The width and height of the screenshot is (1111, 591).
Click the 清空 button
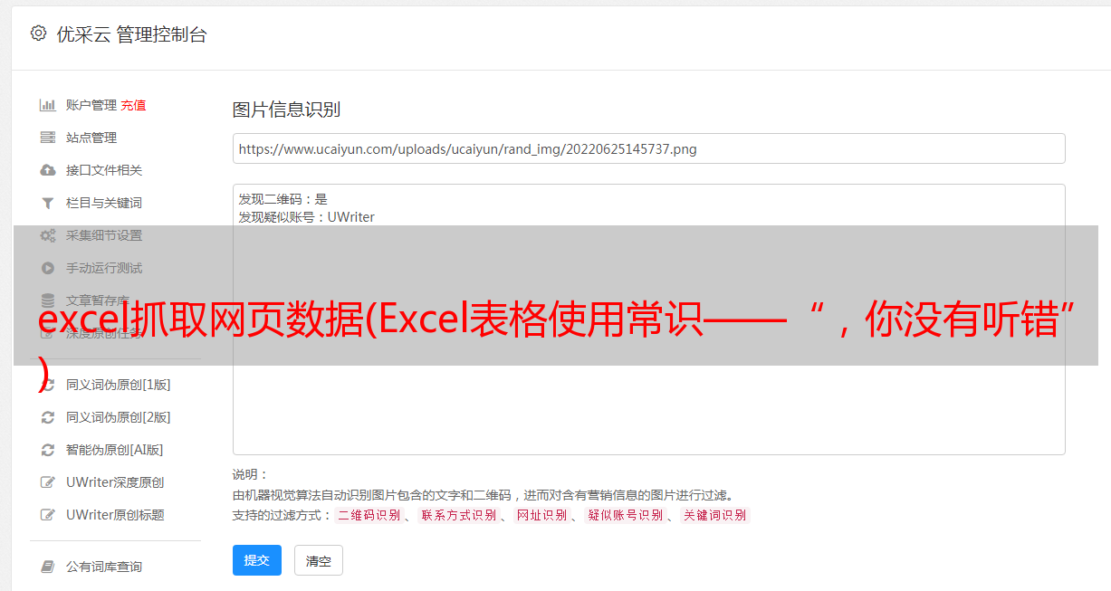coord(319,560)
